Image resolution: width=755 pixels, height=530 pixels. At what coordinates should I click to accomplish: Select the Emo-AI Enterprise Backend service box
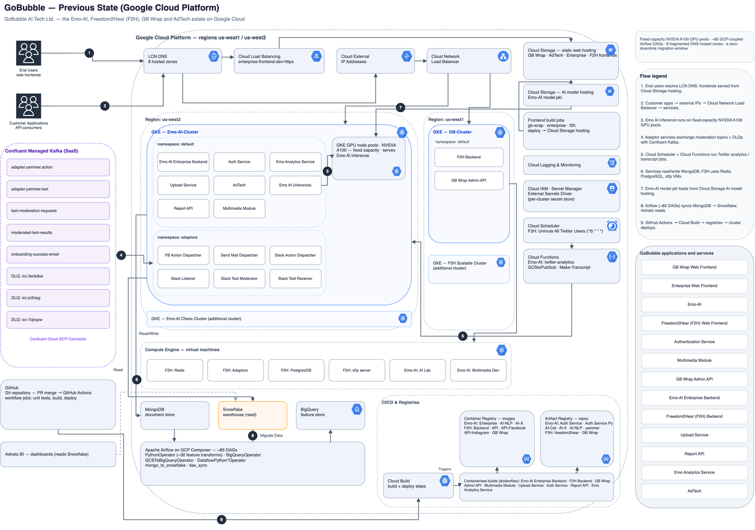[x=183, y=162]
